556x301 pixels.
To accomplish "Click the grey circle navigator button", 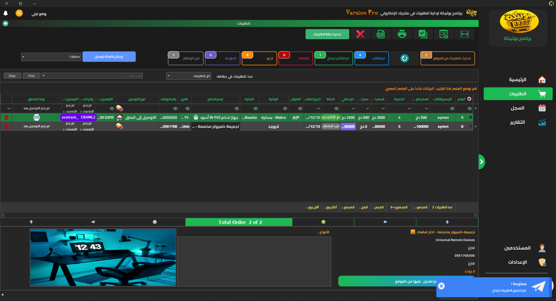I will (x=155, y=222).
